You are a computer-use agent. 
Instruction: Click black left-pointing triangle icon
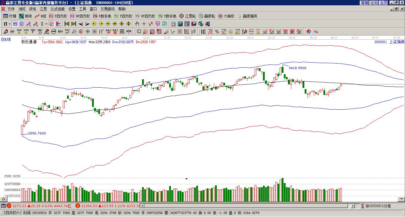coord(81,24)
